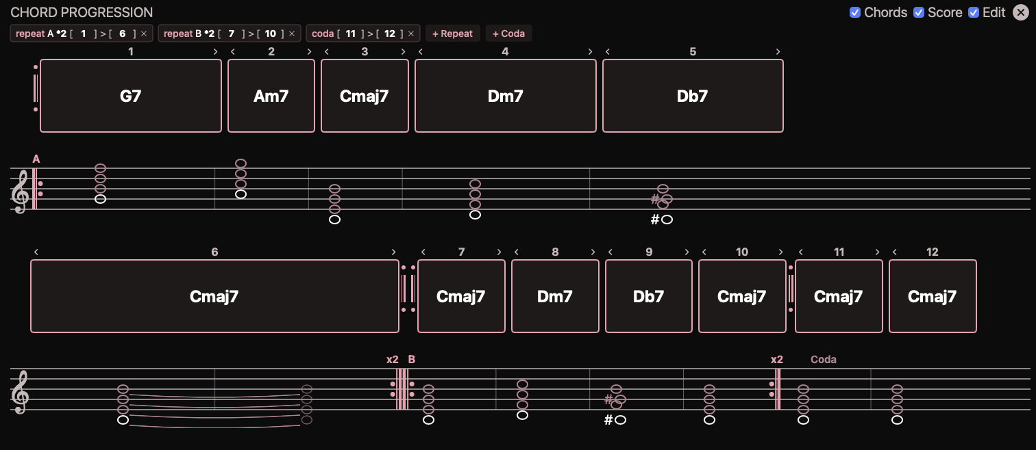Click the + Repeat button
The height and width of the screenshot is (450, 1036).
(x=452, y=33)
